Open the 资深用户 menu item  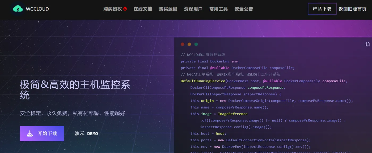click(193, 9)
